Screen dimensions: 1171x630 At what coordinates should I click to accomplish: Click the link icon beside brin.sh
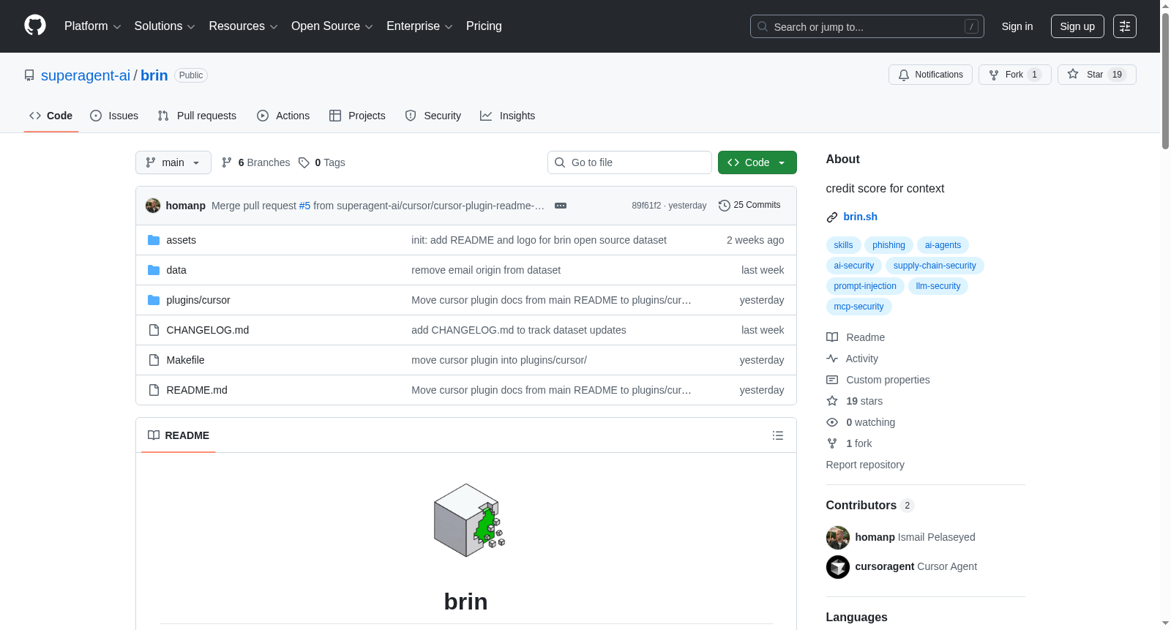click(832, 217)
